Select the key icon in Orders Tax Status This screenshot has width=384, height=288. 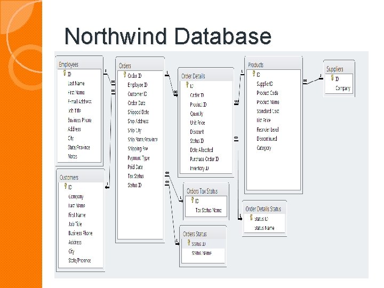pyautogui.click(x=193, y=200)
